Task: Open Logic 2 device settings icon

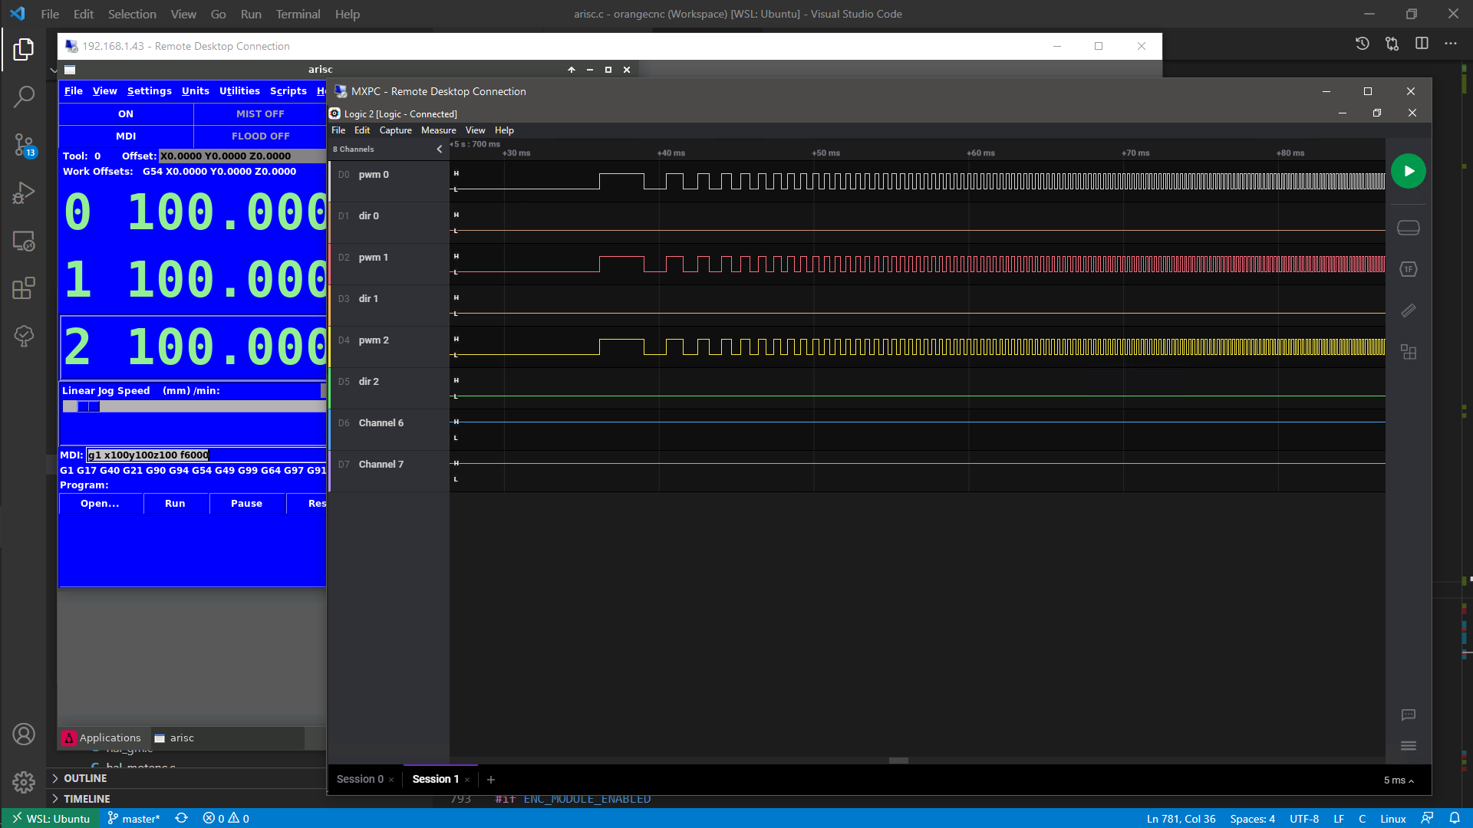Action: [x=1408, y=228]
